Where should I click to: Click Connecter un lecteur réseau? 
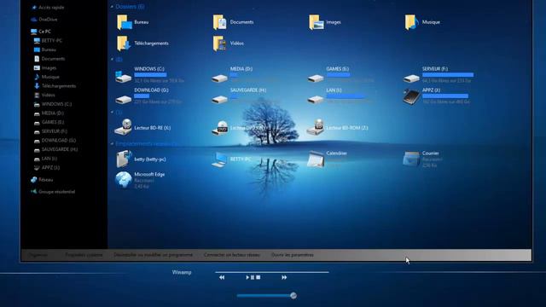[232, 255]
